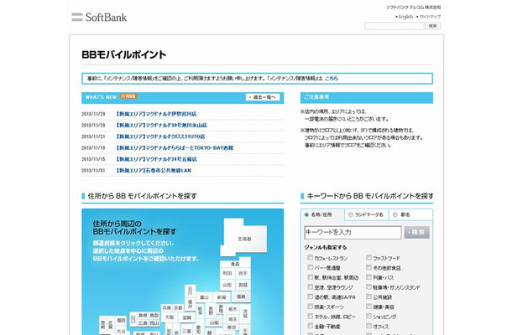Open the English version link
Image resolution: width=512 pixels, height=335 pixels.
[x=405, y=17]
